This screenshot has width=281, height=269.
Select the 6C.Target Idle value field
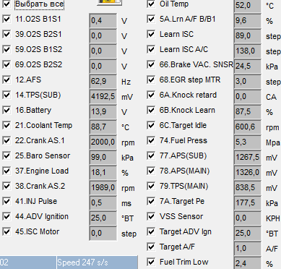[x=248, y=127]
